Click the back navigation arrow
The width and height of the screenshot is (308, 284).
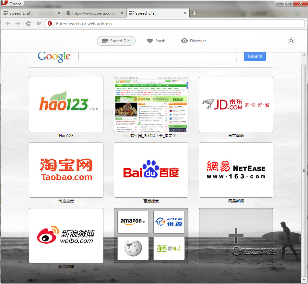tap(8, 24)
